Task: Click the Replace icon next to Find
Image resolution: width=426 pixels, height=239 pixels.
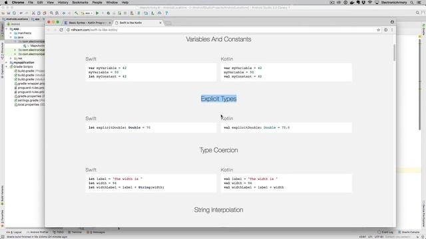Action: (x=57, y=13)
